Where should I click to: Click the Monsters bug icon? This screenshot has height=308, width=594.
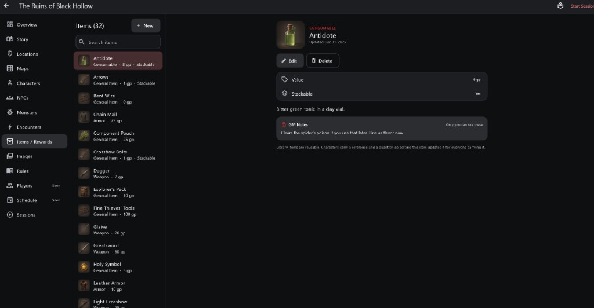click(10, 112)
